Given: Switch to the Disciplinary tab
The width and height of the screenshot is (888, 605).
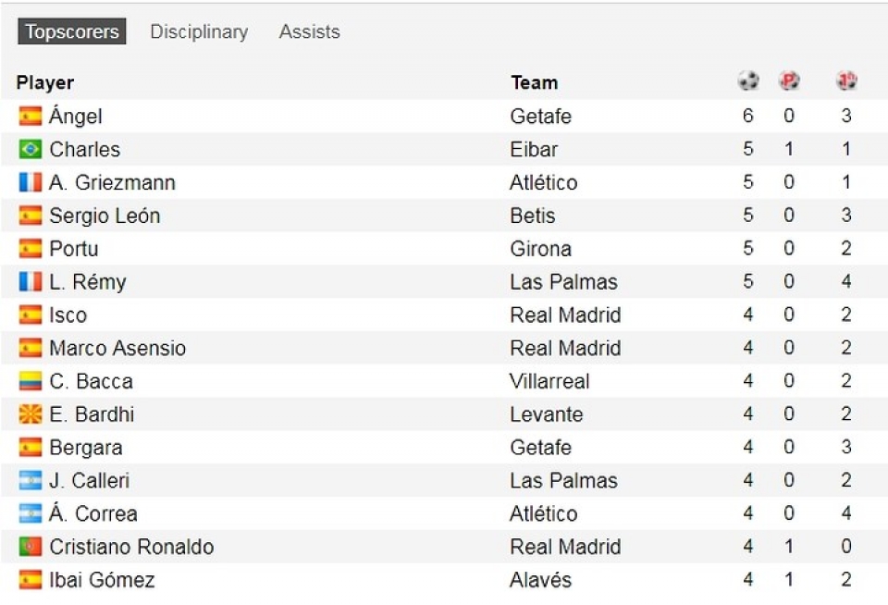Looking at the screenshot, I should [x=199, y=31].
